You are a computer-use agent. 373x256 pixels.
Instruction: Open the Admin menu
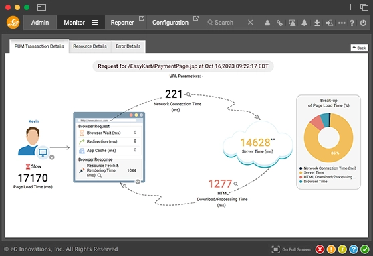[x=40, y=23]
